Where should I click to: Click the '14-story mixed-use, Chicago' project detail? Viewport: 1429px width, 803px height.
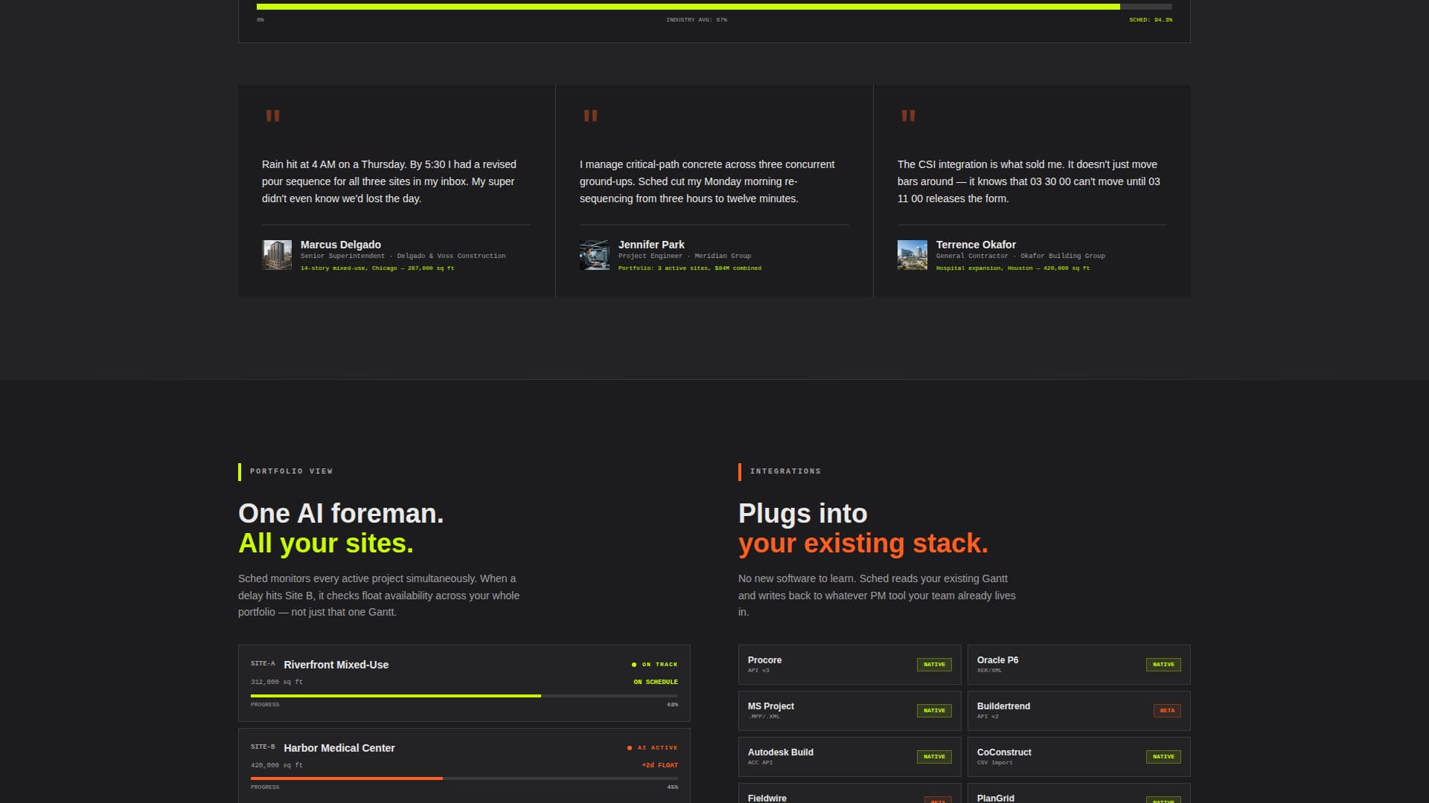click(x=377, y=268)
